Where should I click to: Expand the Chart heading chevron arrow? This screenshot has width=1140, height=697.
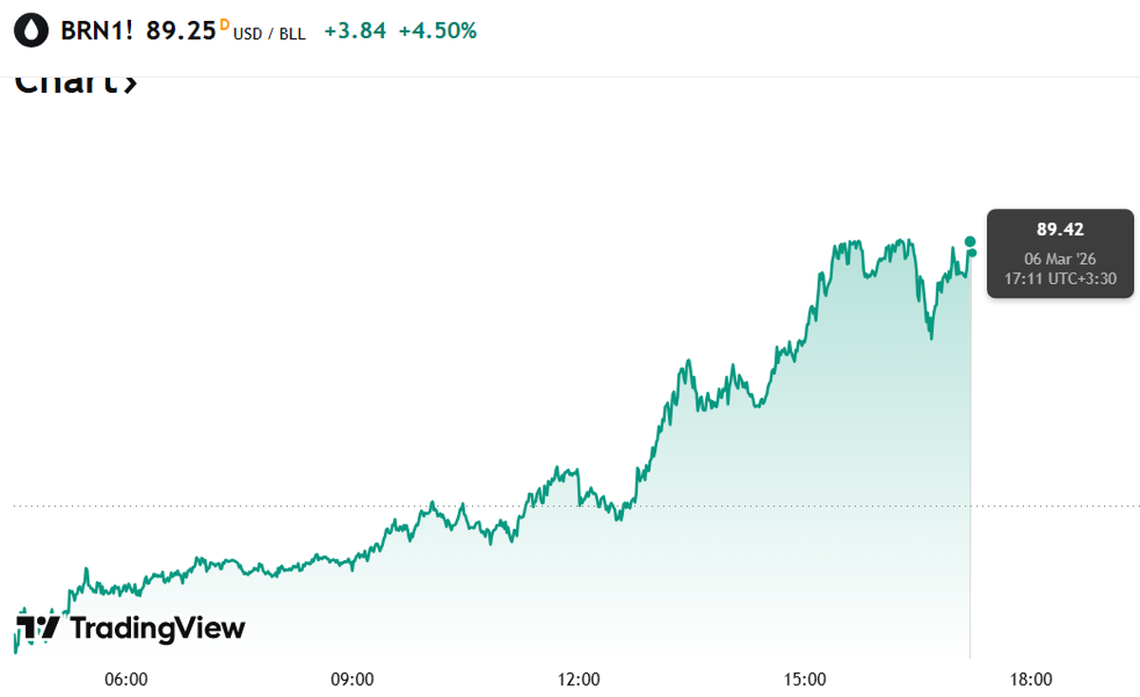(129, 84)
